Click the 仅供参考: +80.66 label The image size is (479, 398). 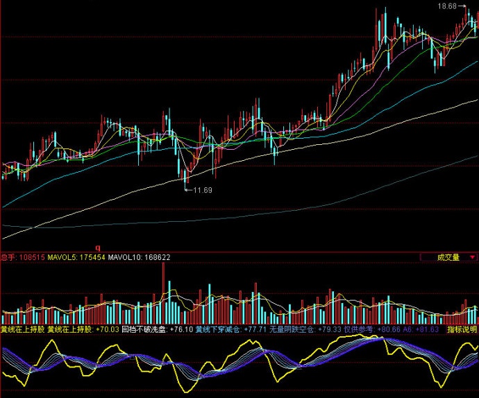pyautogui.click(x=372, y=329)
